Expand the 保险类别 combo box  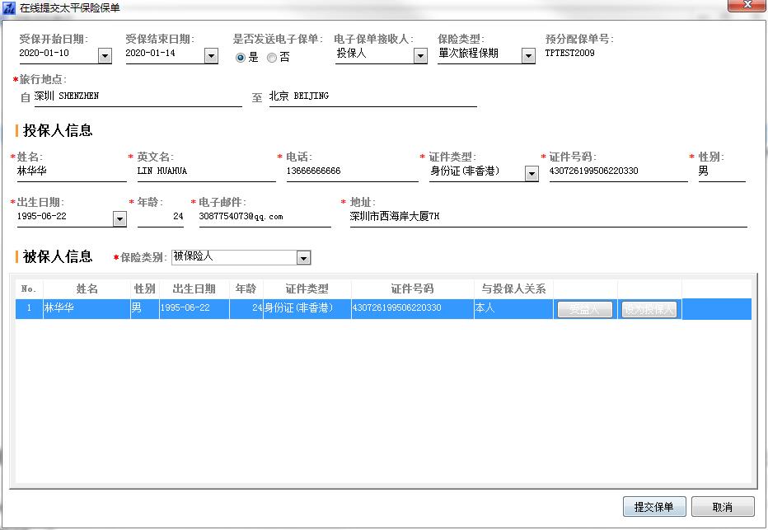pyautogui.click(x=303, y=258)
